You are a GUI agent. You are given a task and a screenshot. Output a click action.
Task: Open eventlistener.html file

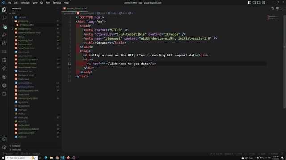coord(27,67)
